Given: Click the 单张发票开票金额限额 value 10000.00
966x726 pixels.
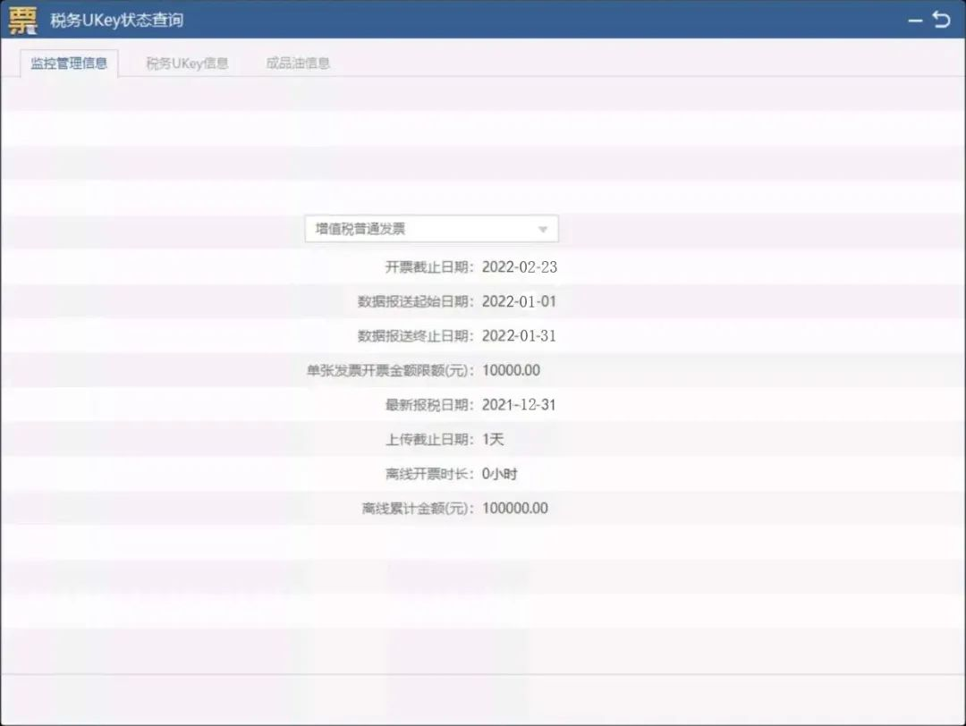Looking at the screenshot, I should point(512,370).
